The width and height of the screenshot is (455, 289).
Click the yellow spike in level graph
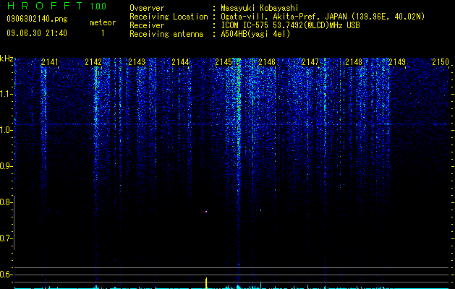206,283
